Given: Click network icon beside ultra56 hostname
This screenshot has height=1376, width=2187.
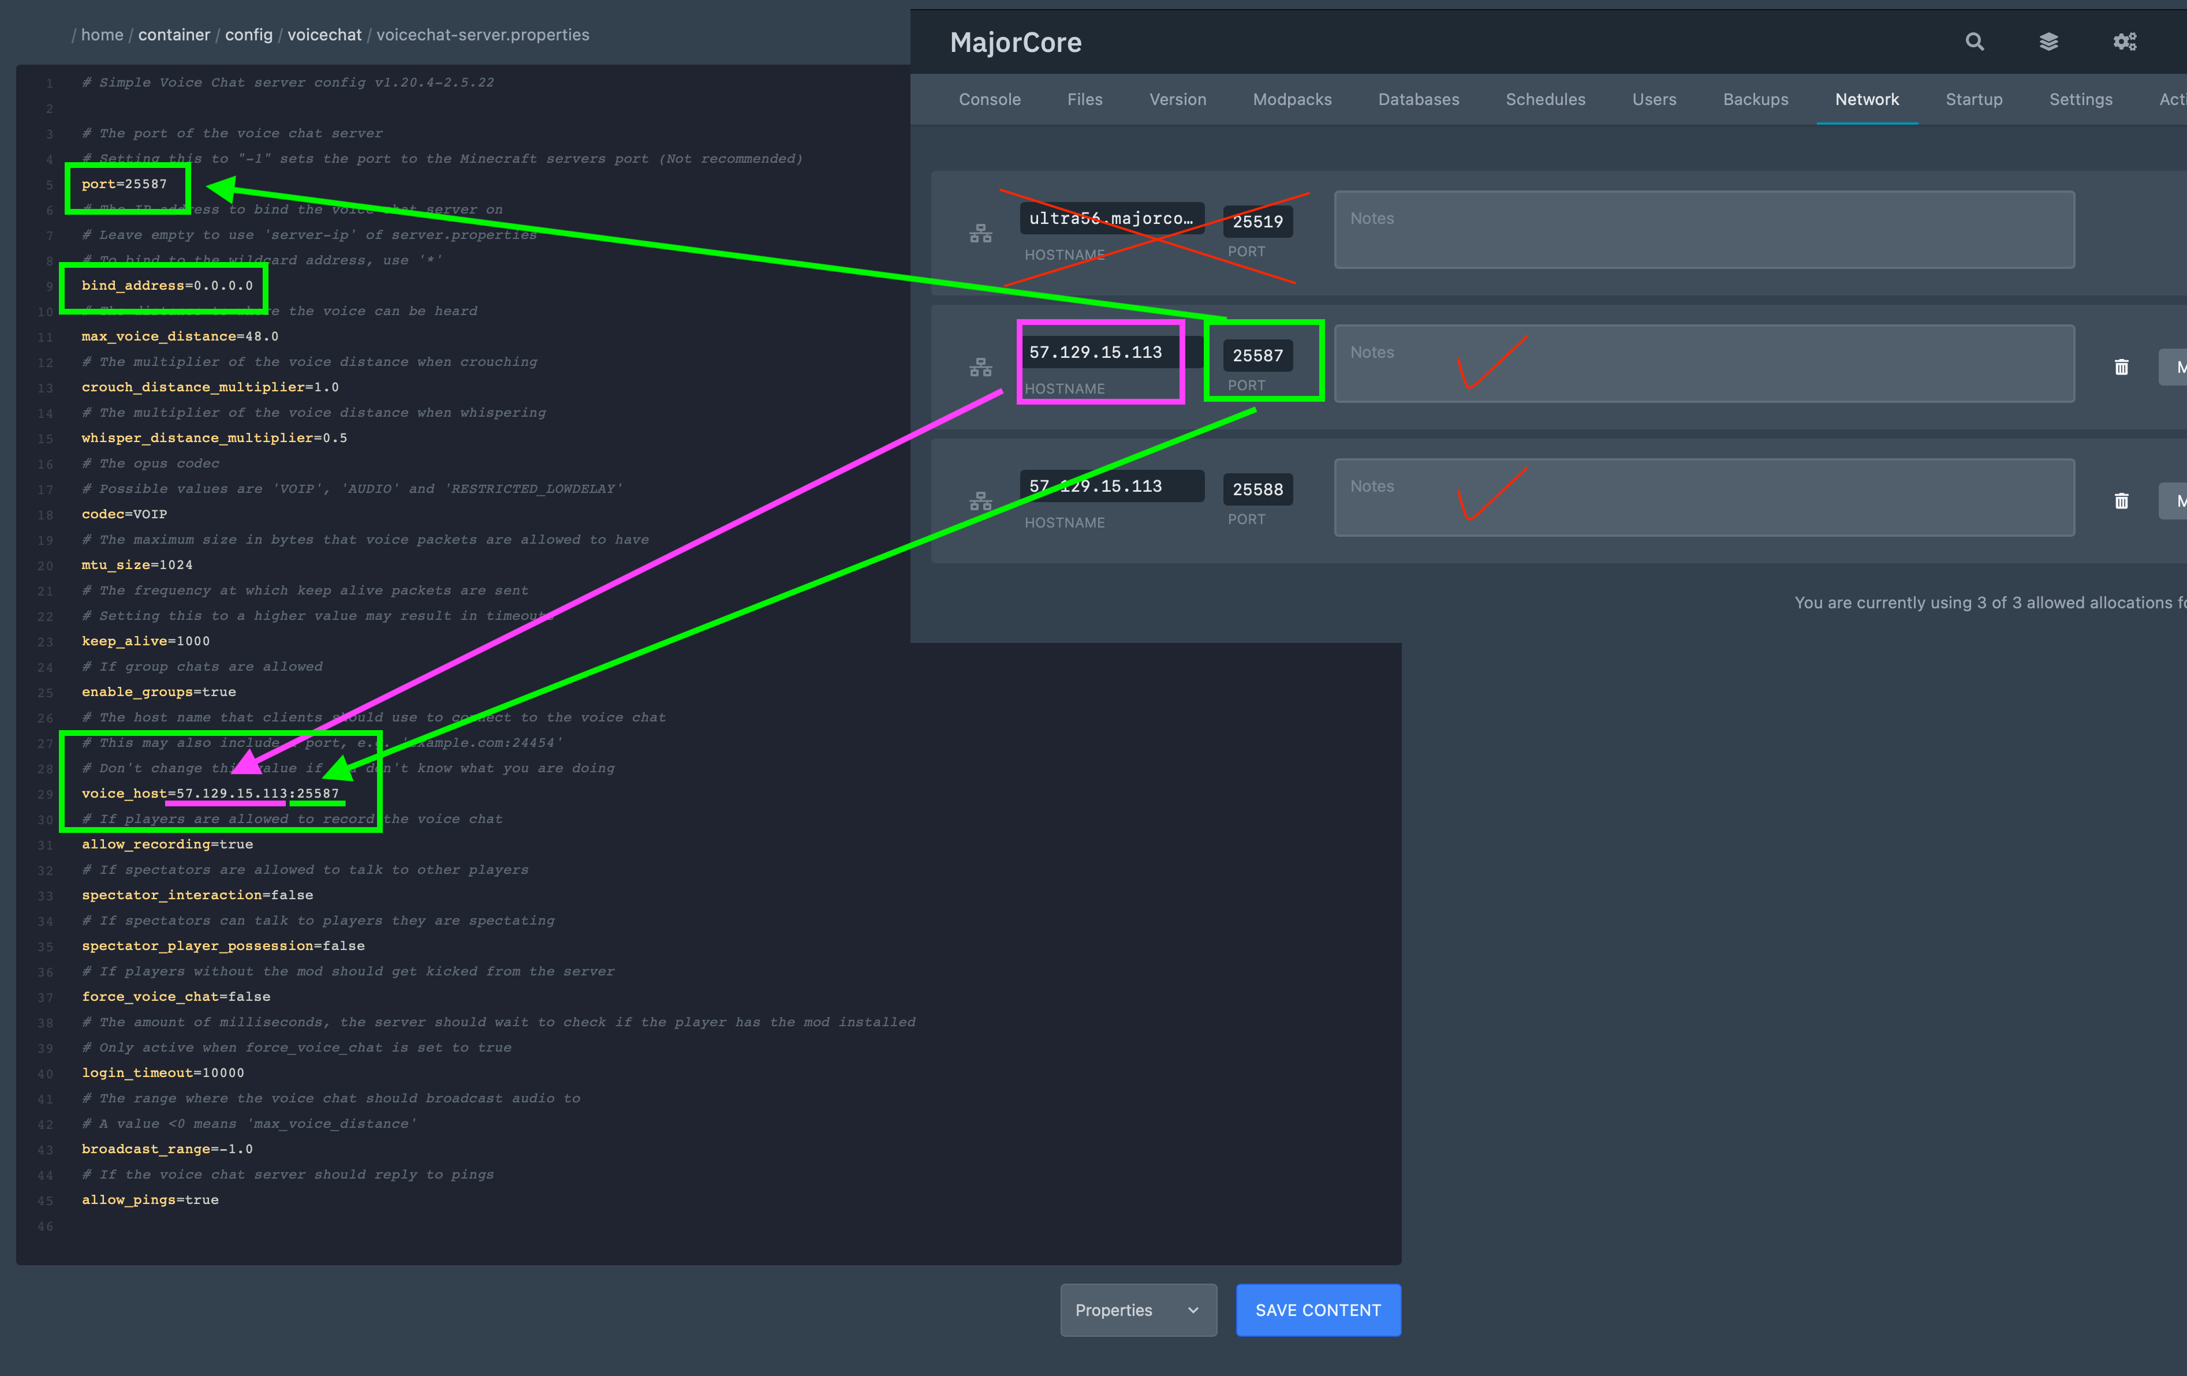Looking at the screenshot, I should click(981, 233).
